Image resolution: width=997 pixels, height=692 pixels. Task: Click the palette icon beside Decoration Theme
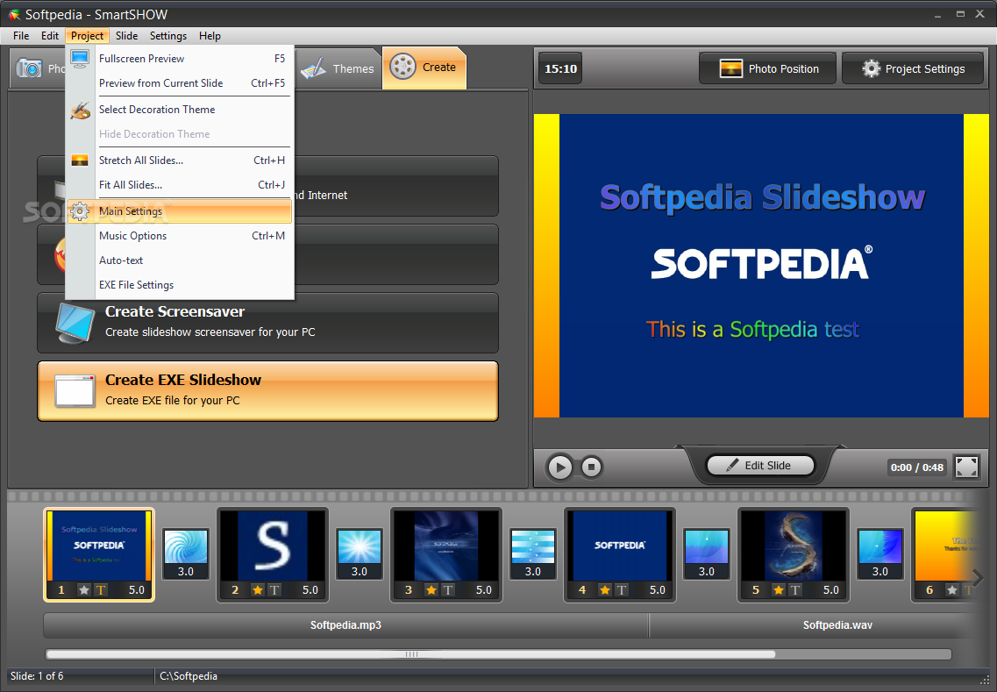(80, 110)
